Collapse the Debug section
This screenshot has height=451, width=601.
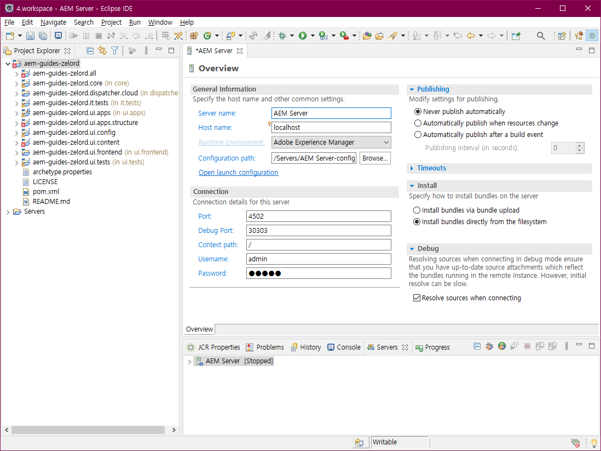(x=412, y=249)
